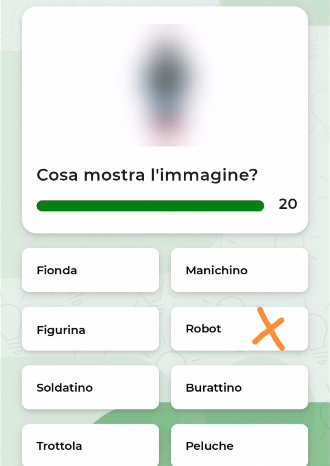Tap the blurred quiz image
This screenshot has height=466, width=330.
167,86
